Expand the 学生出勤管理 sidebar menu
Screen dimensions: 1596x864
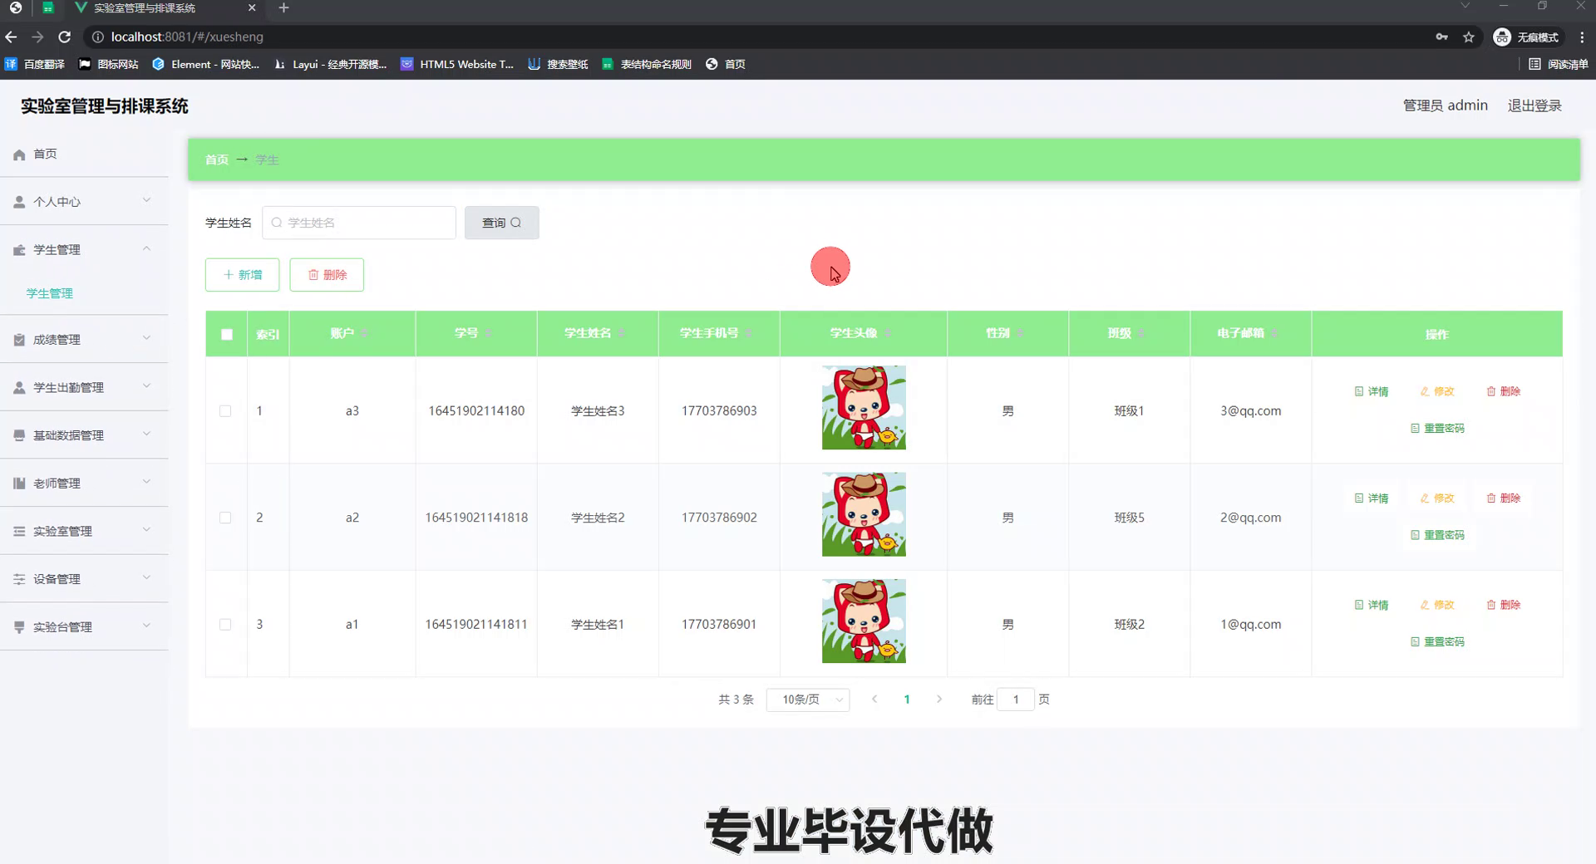[83, 387]
